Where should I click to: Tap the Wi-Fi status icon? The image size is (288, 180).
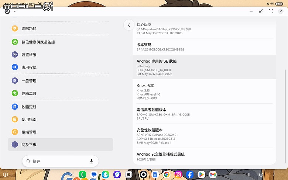(x=272, y=4)
